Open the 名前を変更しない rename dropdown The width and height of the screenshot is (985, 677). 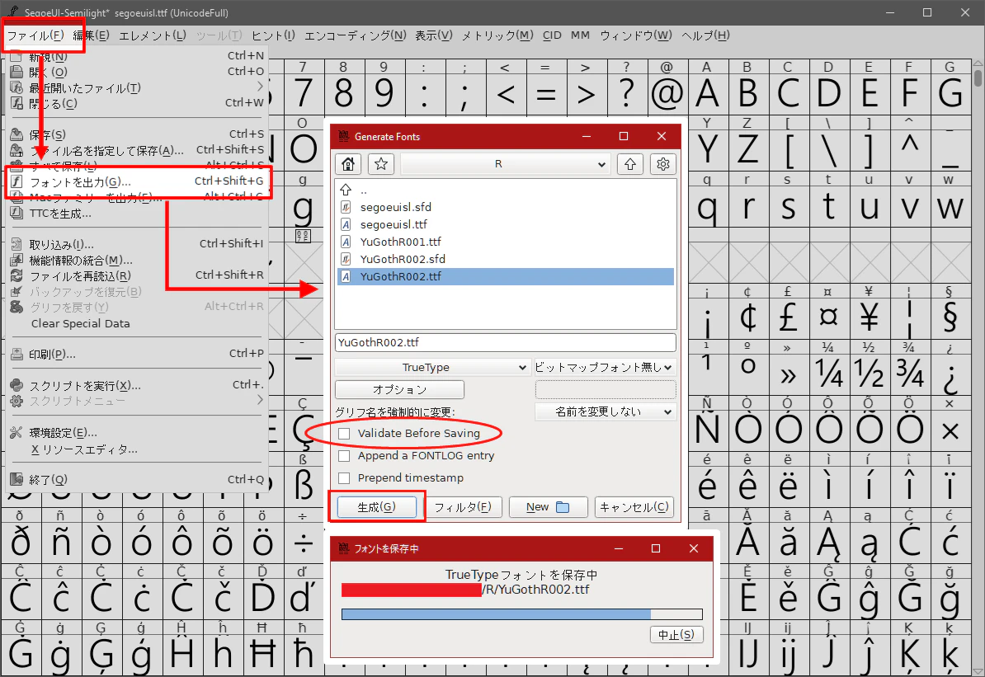[x=605, y=412]
